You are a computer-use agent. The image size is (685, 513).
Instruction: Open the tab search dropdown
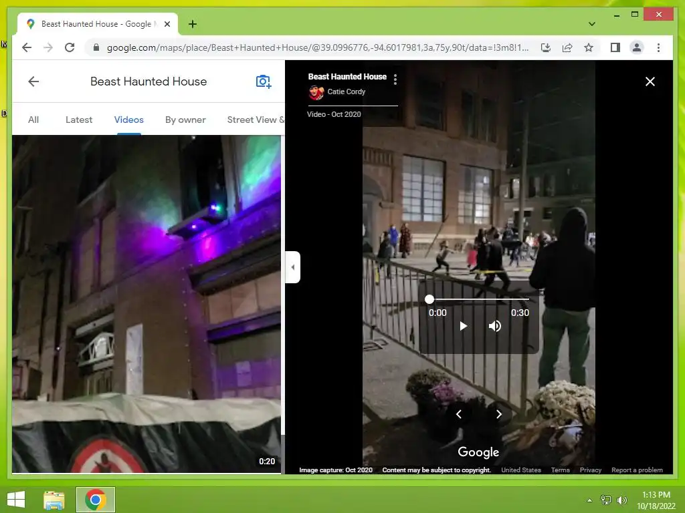591,24
